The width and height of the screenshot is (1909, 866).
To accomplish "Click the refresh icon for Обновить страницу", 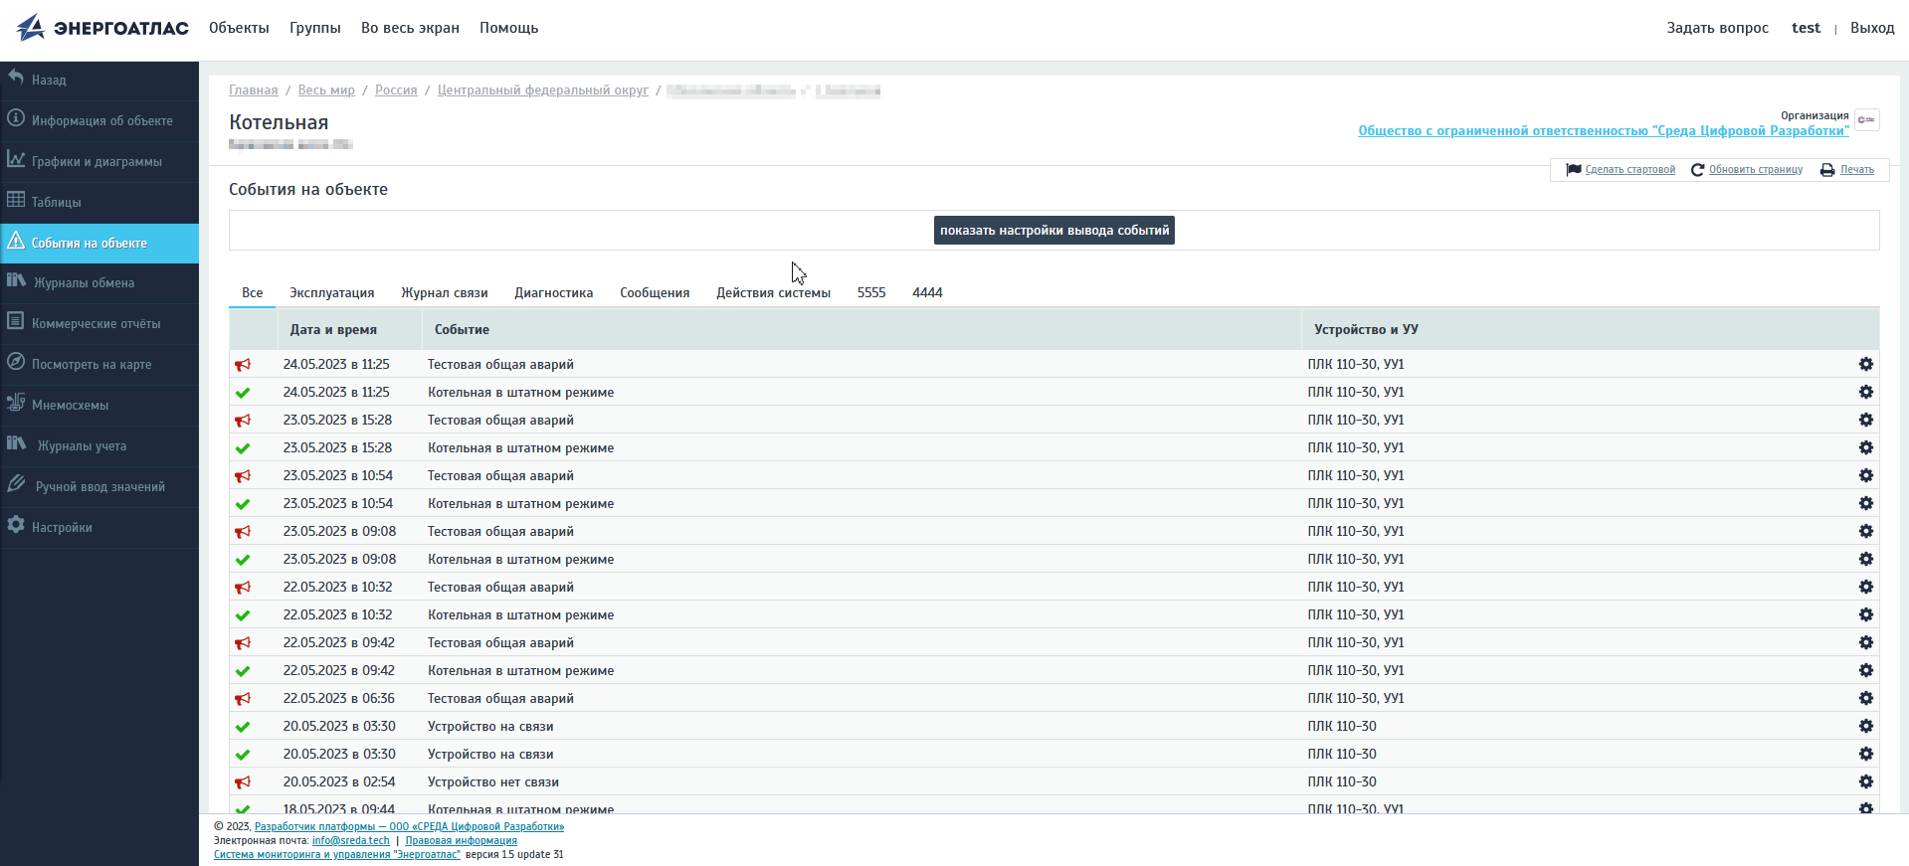I will click(1697, 170).
